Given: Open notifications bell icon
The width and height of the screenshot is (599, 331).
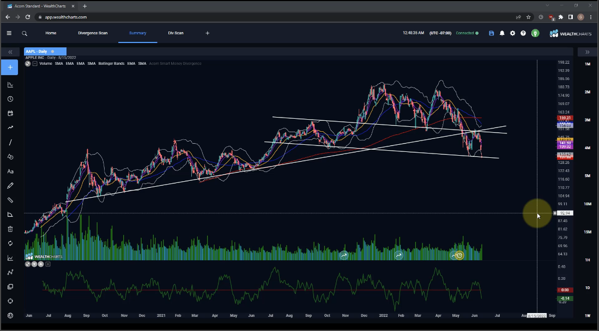Looking at the screenshot, I should click(502, 33).
